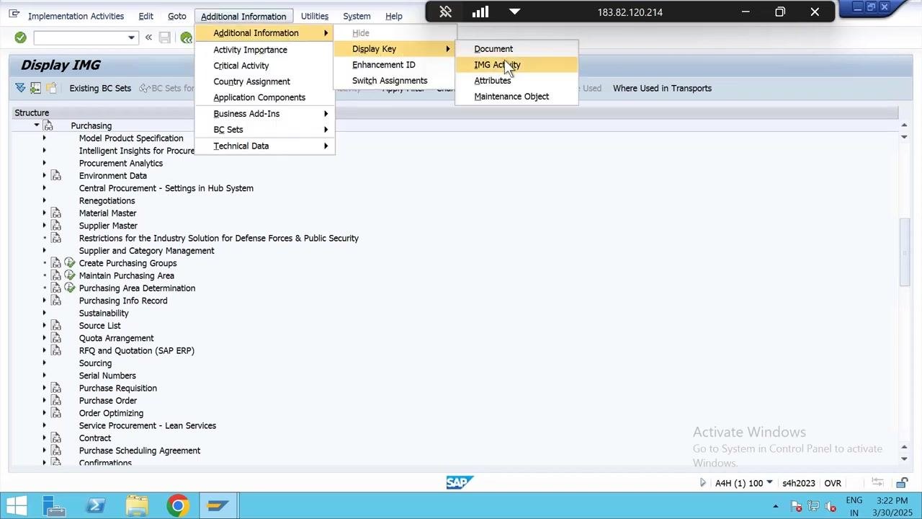The width and height of the screenshot is (922, 519).
Task: Expand the Procurement Analytics node
Action: (x=44, y=163)
